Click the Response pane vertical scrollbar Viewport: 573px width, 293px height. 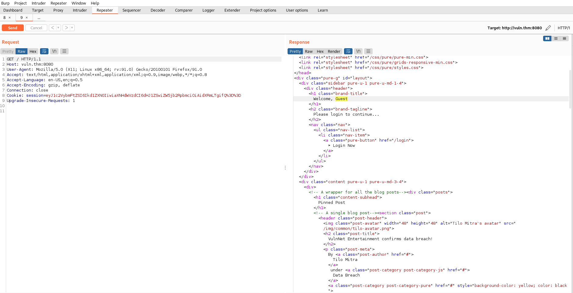point(570,89)
